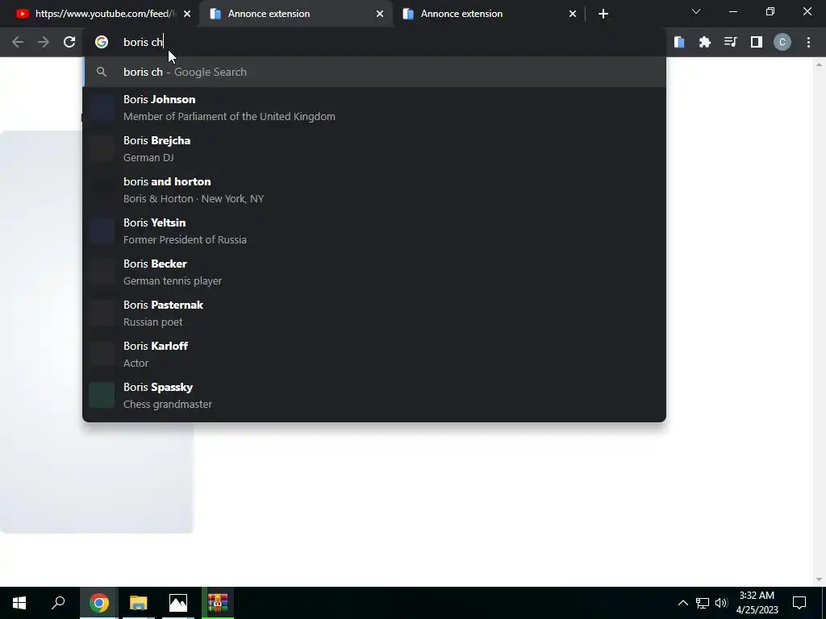The width and height of the screenshot is (826, 619).
Task: Close the last Annonce extension tab
Action: (x=573, y=14)
